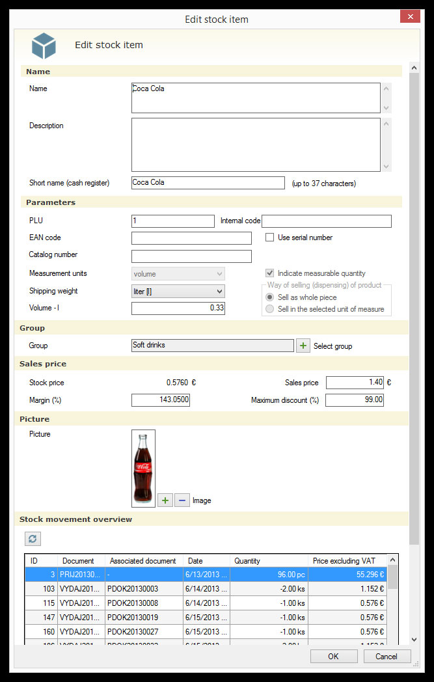Select Sell as whole piece option

tap(269, 297)
